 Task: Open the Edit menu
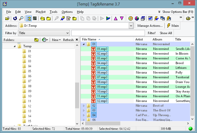click(18, 12)
